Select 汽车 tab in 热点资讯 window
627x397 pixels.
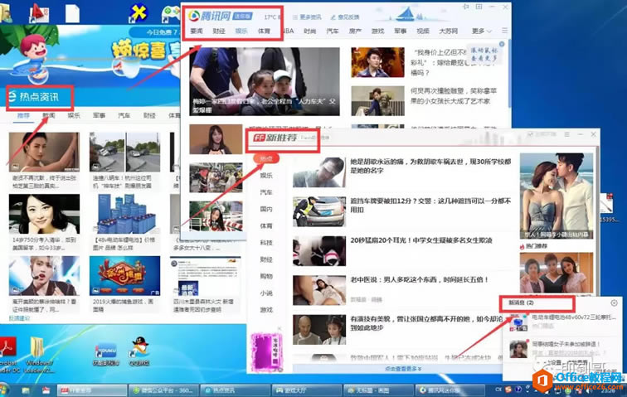click(x=124, y=115)
